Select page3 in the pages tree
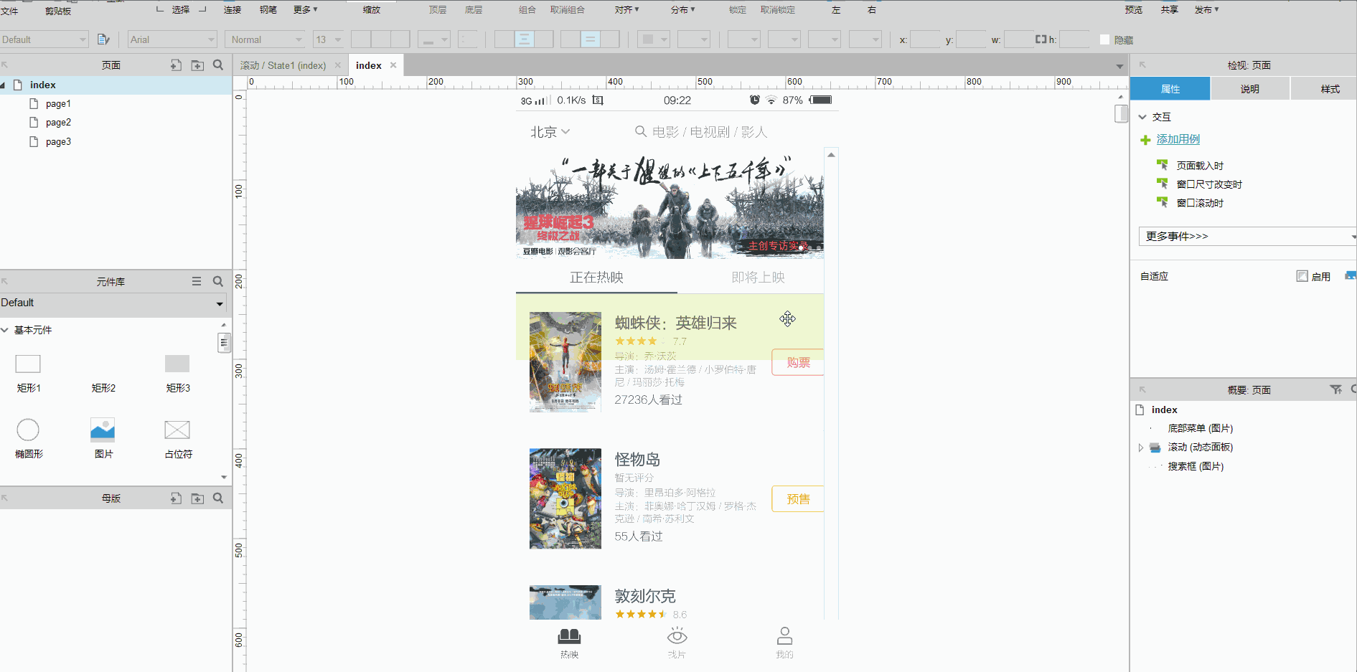 (58, 142)
